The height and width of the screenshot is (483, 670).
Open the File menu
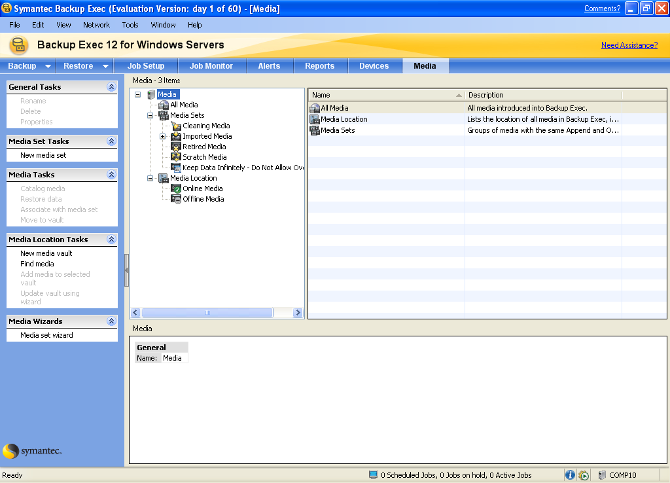tap(14, 25)
